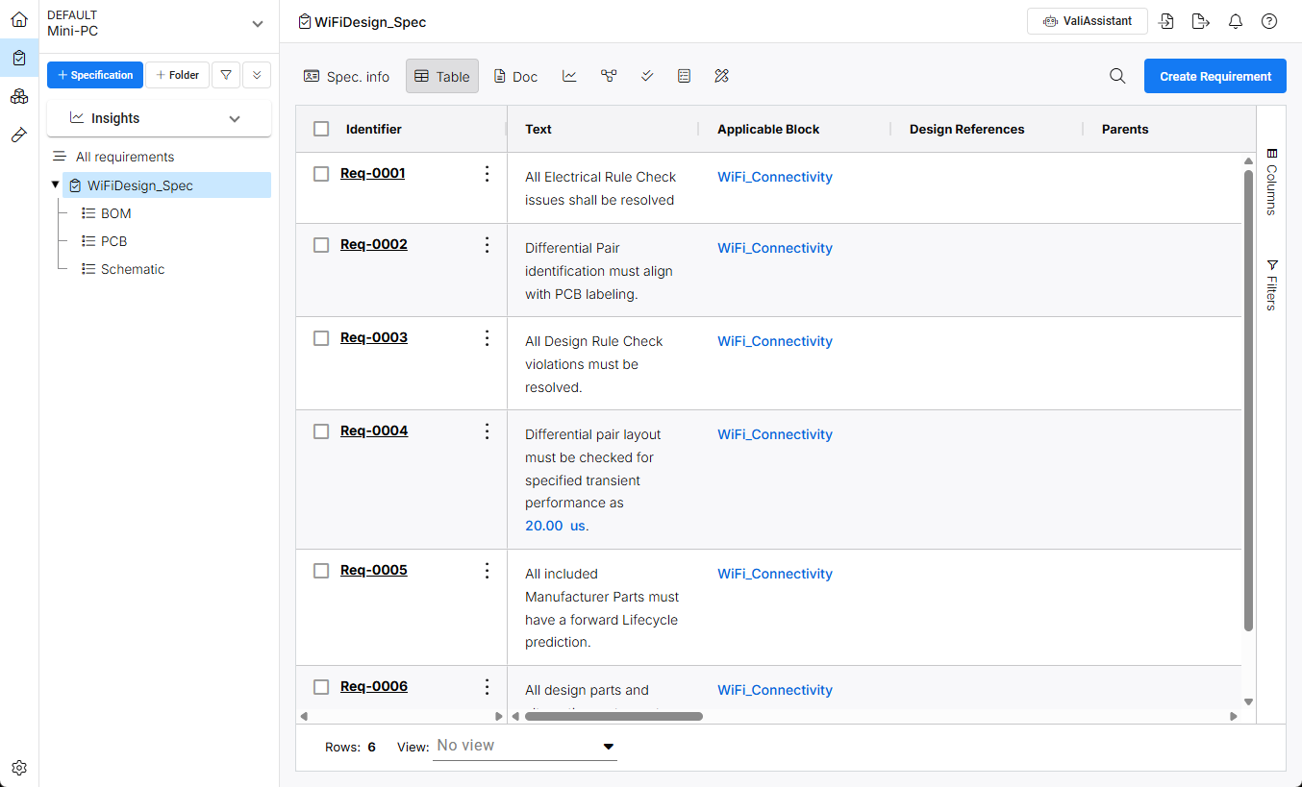Open the Spec. info tab
1302x787 pixels.
[x=346, y=76]
